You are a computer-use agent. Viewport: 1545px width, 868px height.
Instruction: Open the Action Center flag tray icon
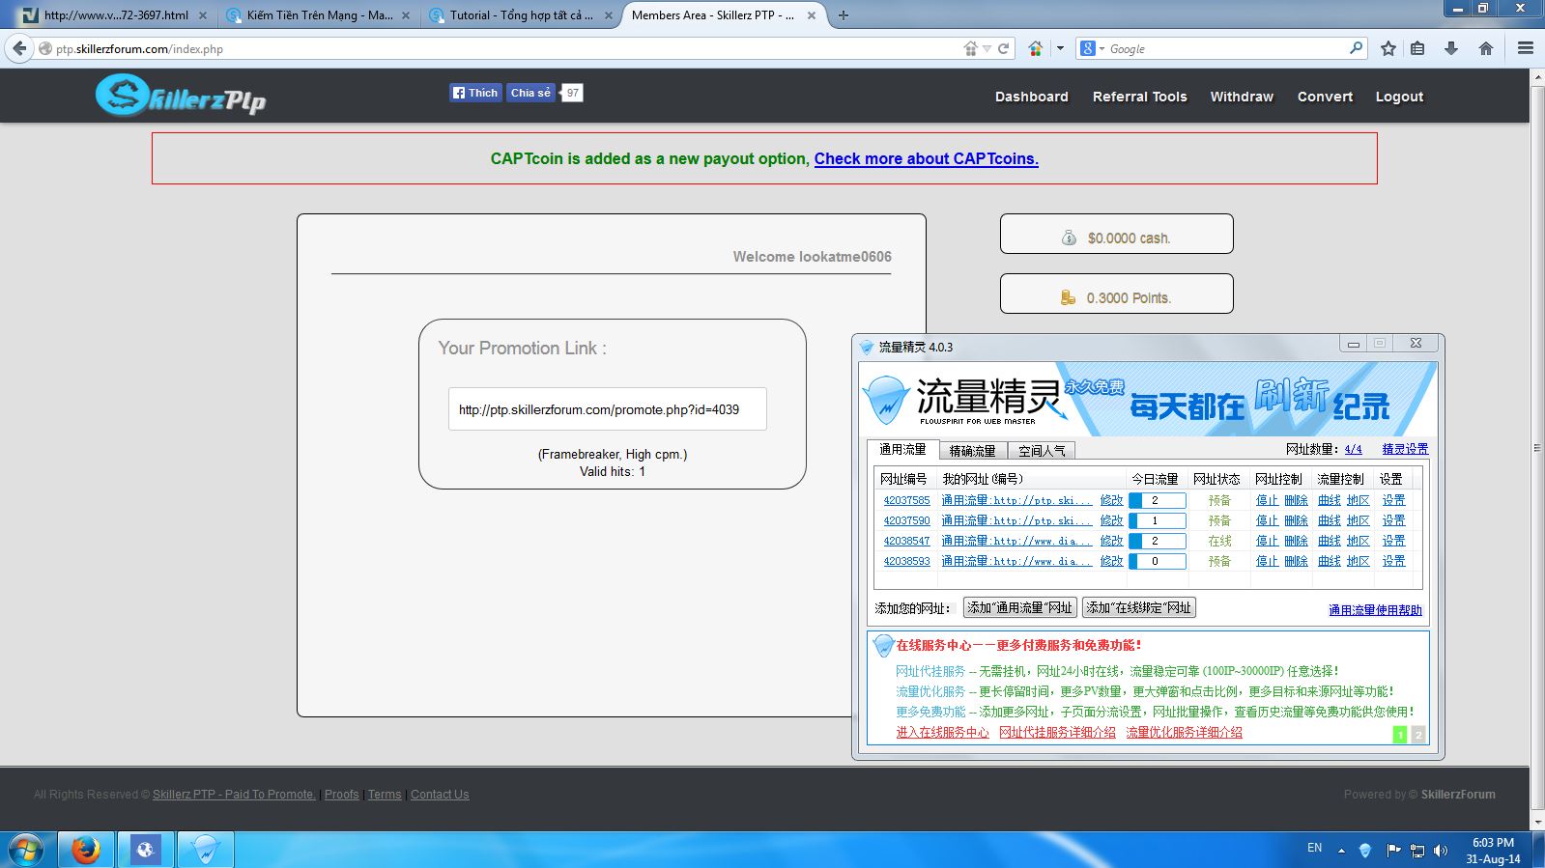pos(1393,851)
